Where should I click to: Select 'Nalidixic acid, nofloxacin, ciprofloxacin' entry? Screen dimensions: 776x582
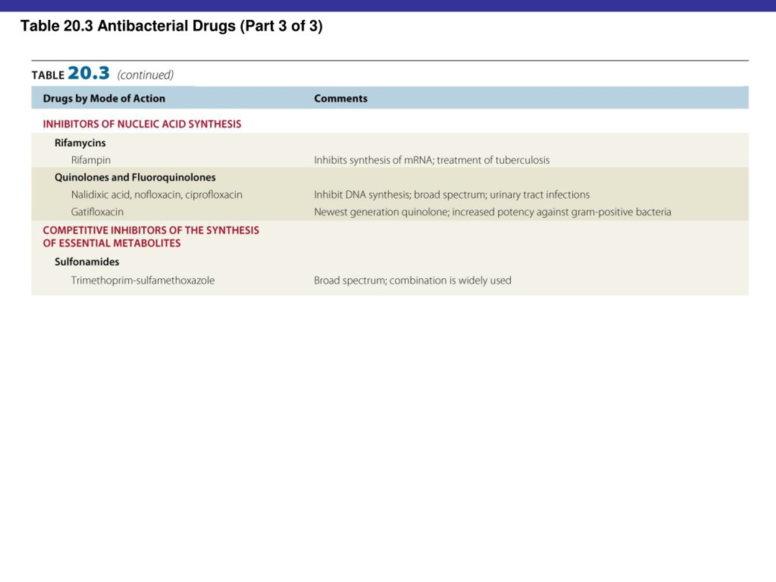tap(157, 195)
